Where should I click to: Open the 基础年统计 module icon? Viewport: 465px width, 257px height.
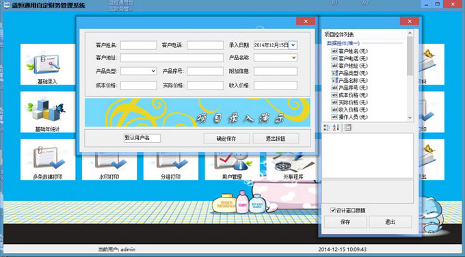pos(47,111)
